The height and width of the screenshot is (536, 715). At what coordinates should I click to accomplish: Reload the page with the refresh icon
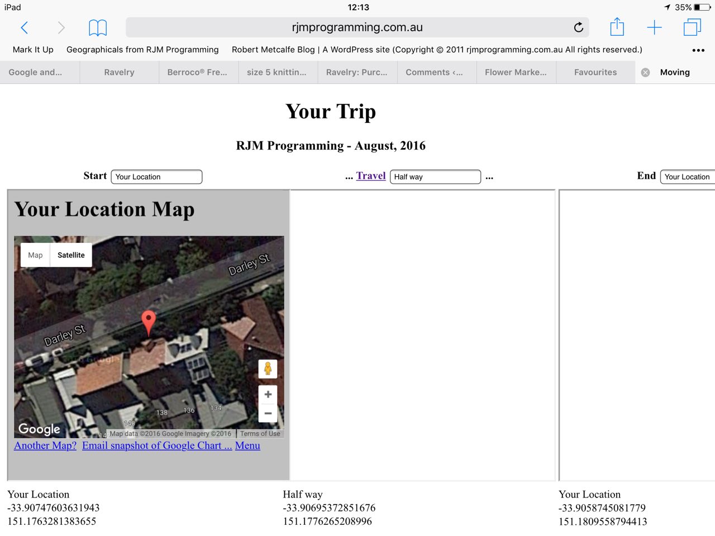[579, 27]
